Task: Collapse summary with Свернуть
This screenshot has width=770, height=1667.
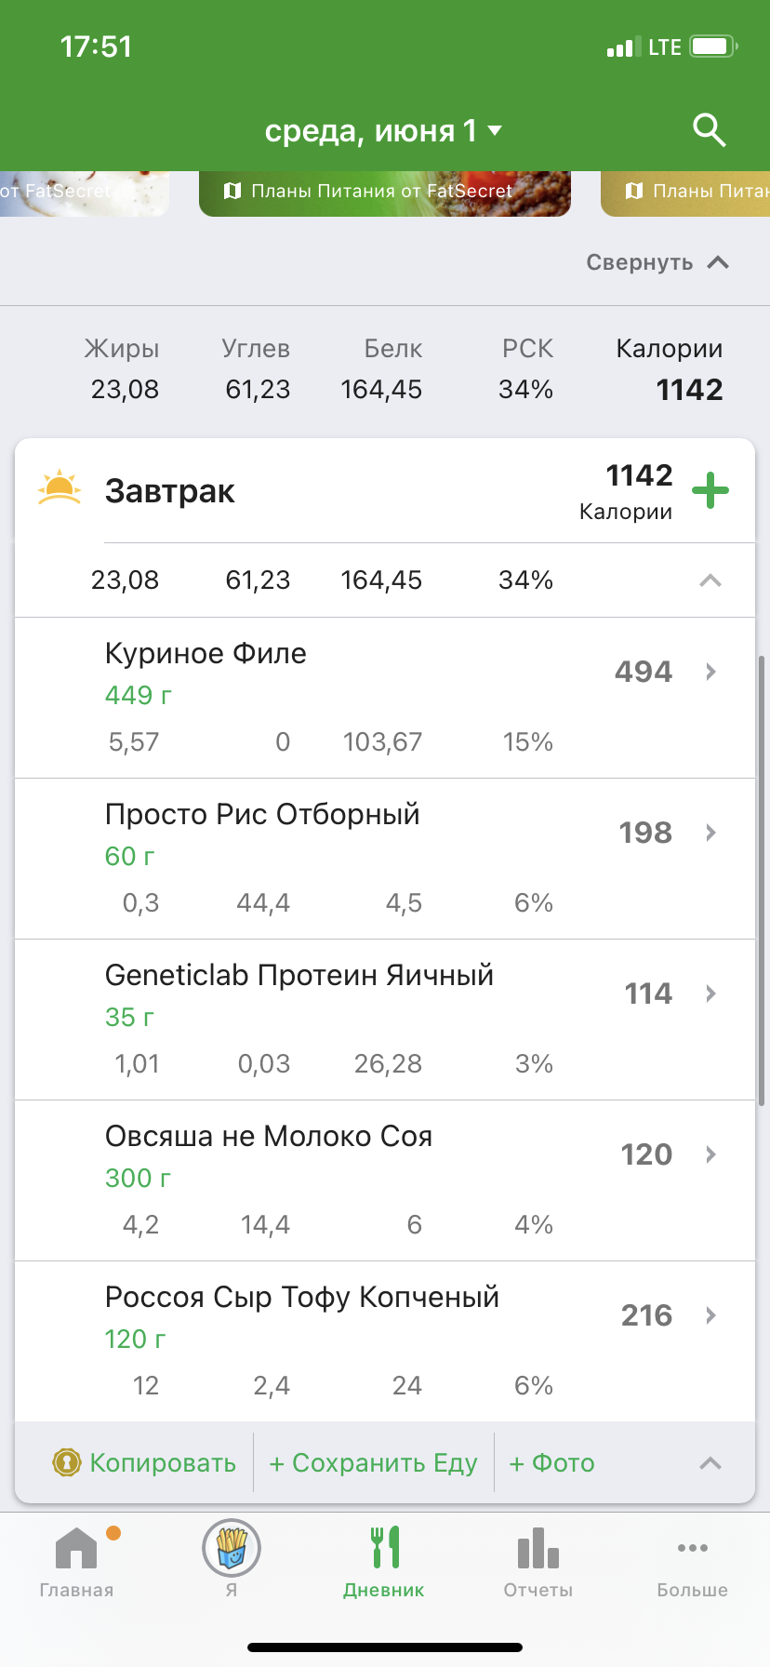Action: (x=657, y=262)
